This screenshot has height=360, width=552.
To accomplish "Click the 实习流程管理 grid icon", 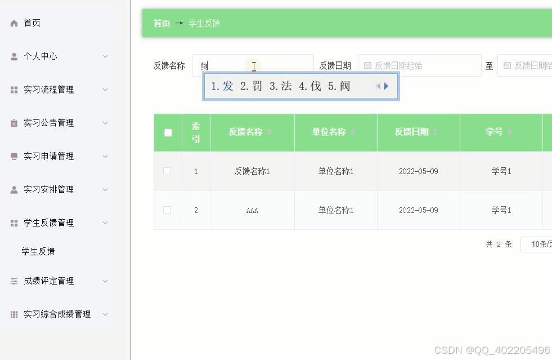I will [x=14, y=89].
